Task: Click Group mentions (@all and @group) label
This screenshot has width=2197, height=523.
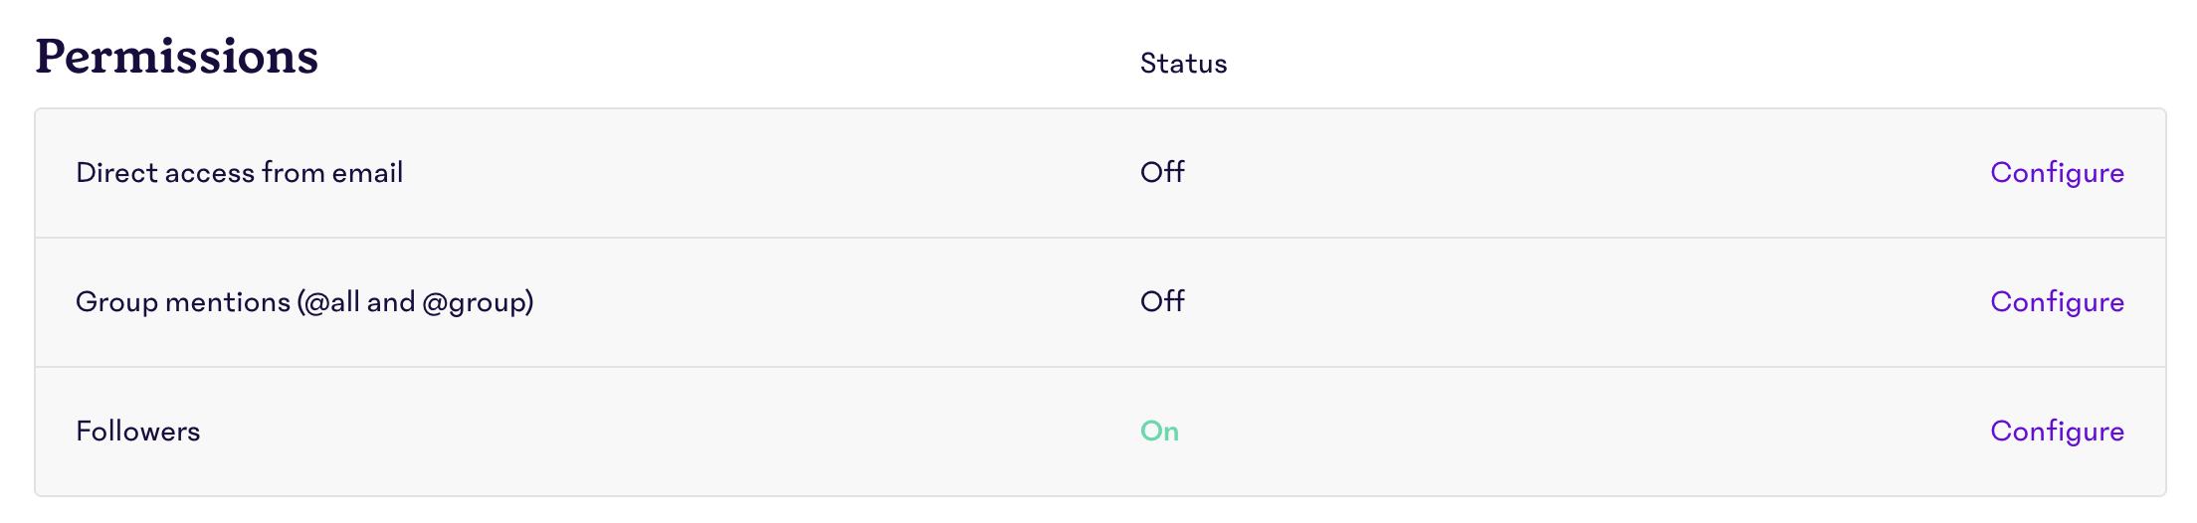Action: (x=304, y=302)
